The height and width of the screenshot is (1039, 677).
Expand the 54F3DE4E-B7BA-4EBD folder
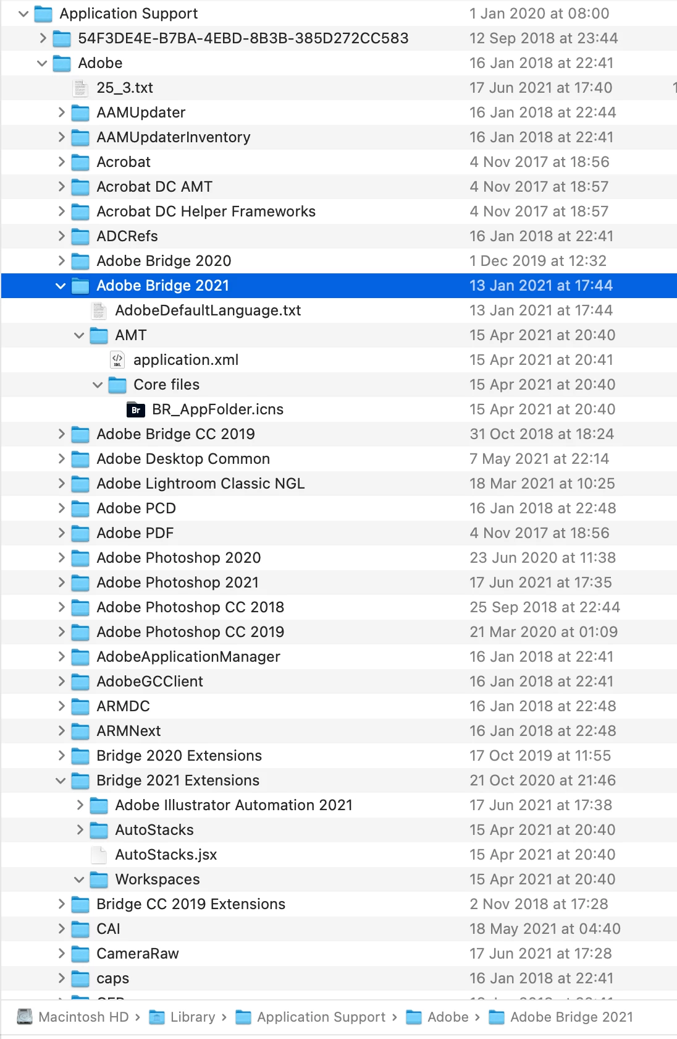click(x=43, y=38)
